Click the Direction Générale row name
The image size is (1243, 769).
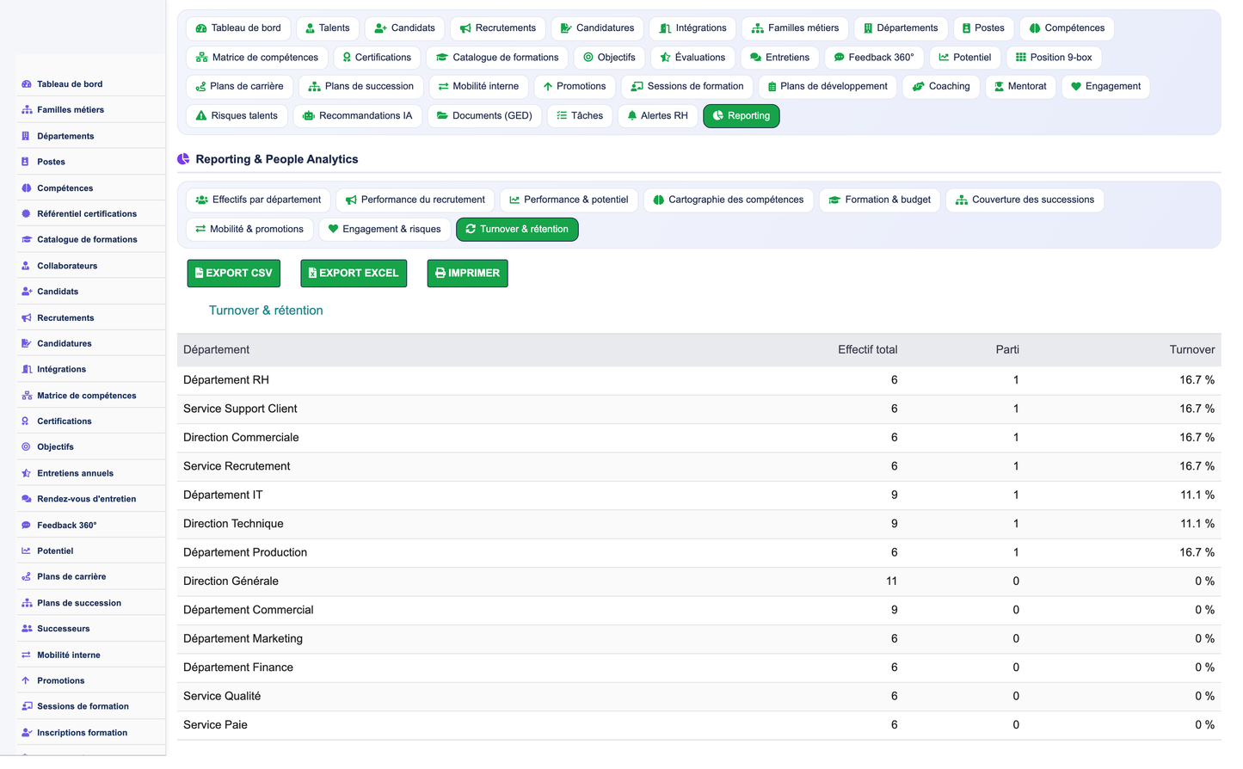(231, 581)
